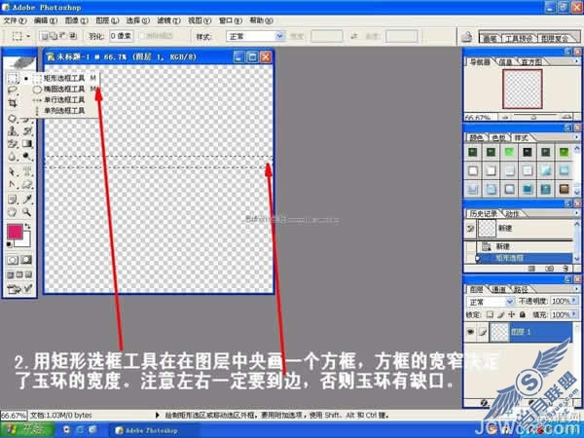Reset default foreground and background colors
The width and height of the screenshot is (584, 438).
pyautogui.click(x=10, y=244)
